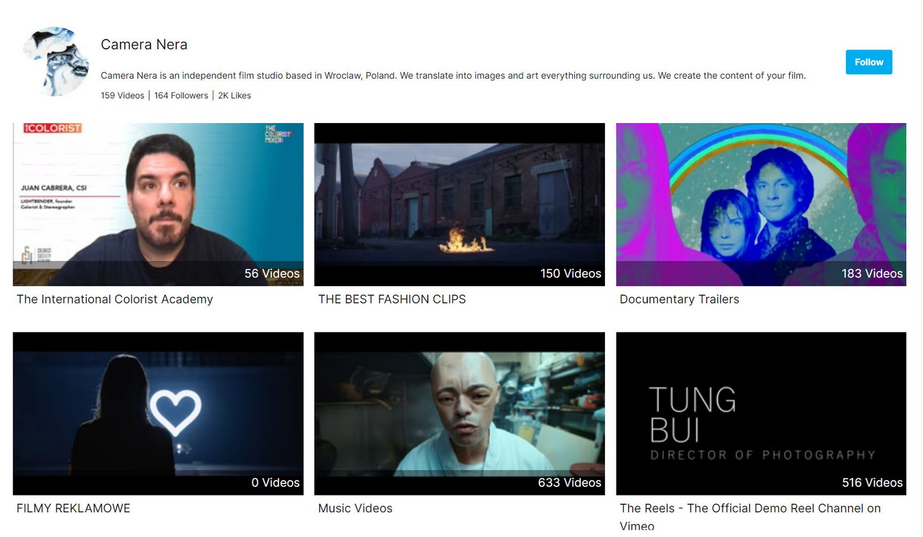Click the heart silhouette FILMY REKLAMOWE thumbnail

157,413
